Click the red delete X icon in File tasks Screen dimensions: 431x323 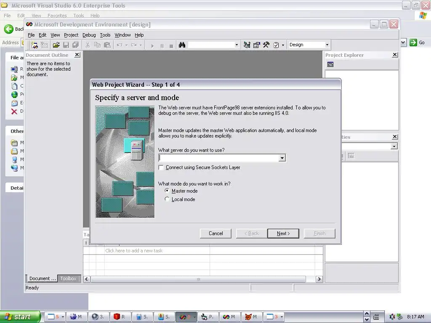click(x=14, y=111)
